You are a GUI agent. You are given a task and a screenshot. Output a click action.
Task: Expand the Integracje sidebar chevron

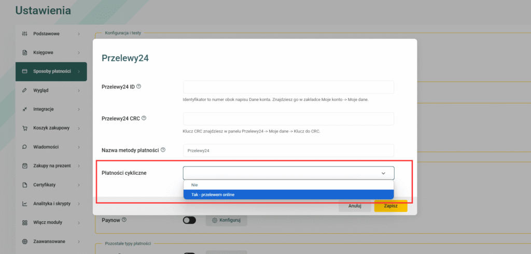click(x=79, y=110)
